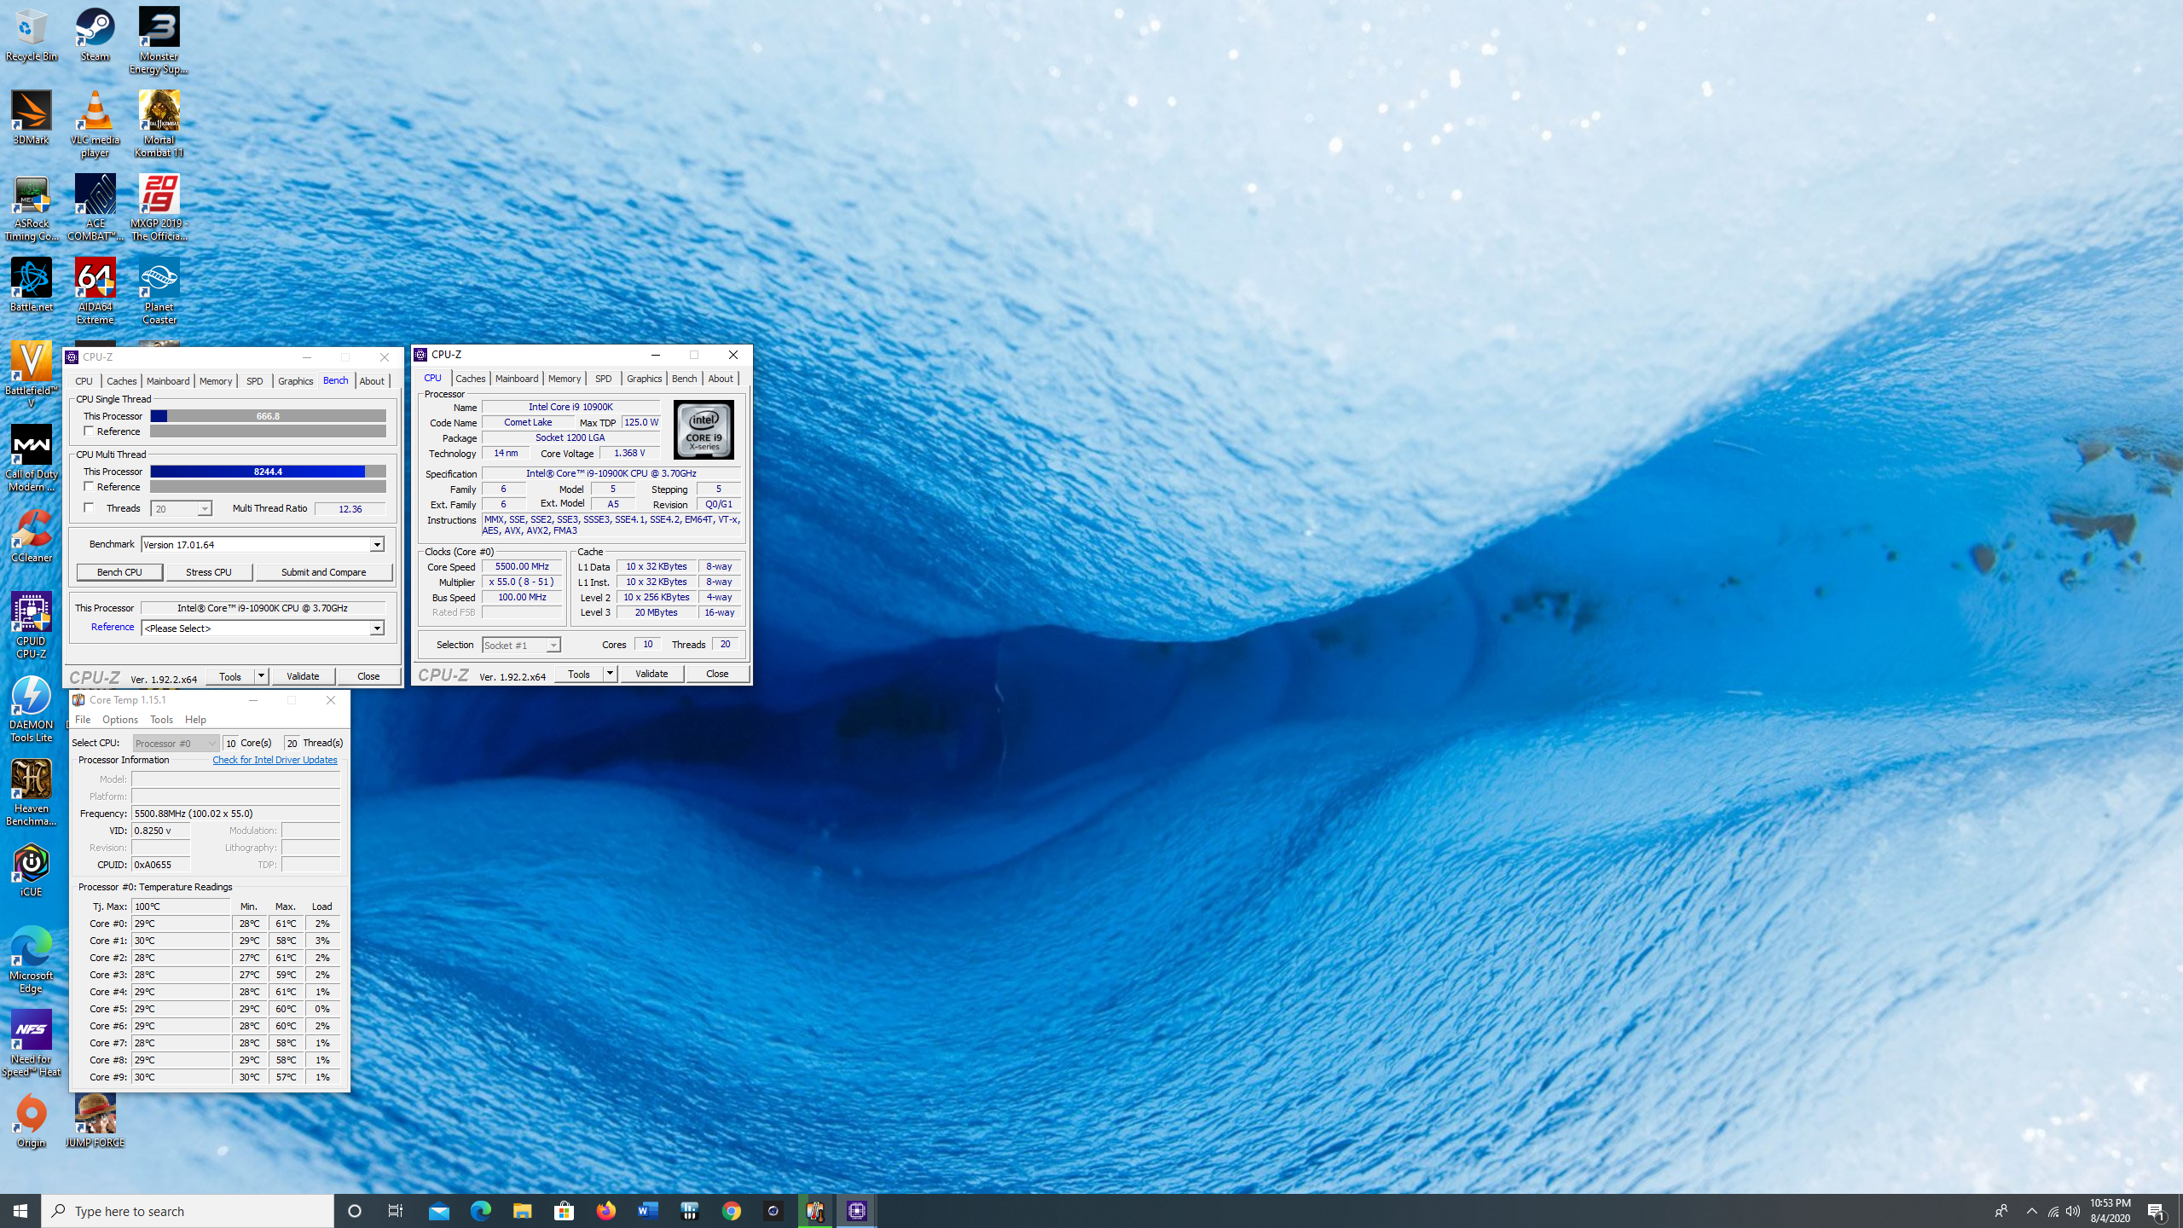This screenshot has height=1228, width=2183.
Task: Launch JUMP FORCE desktop shortcut
Action: point(95,1121)
